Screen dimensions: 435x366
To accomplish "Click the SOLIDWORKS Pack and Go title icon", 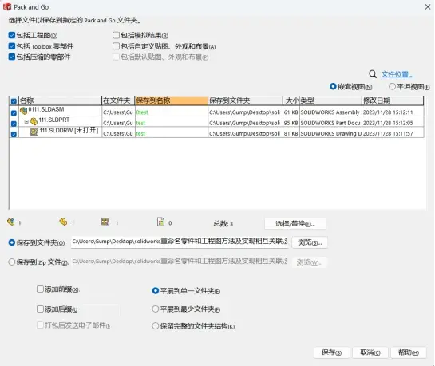I will click(7, 6).
